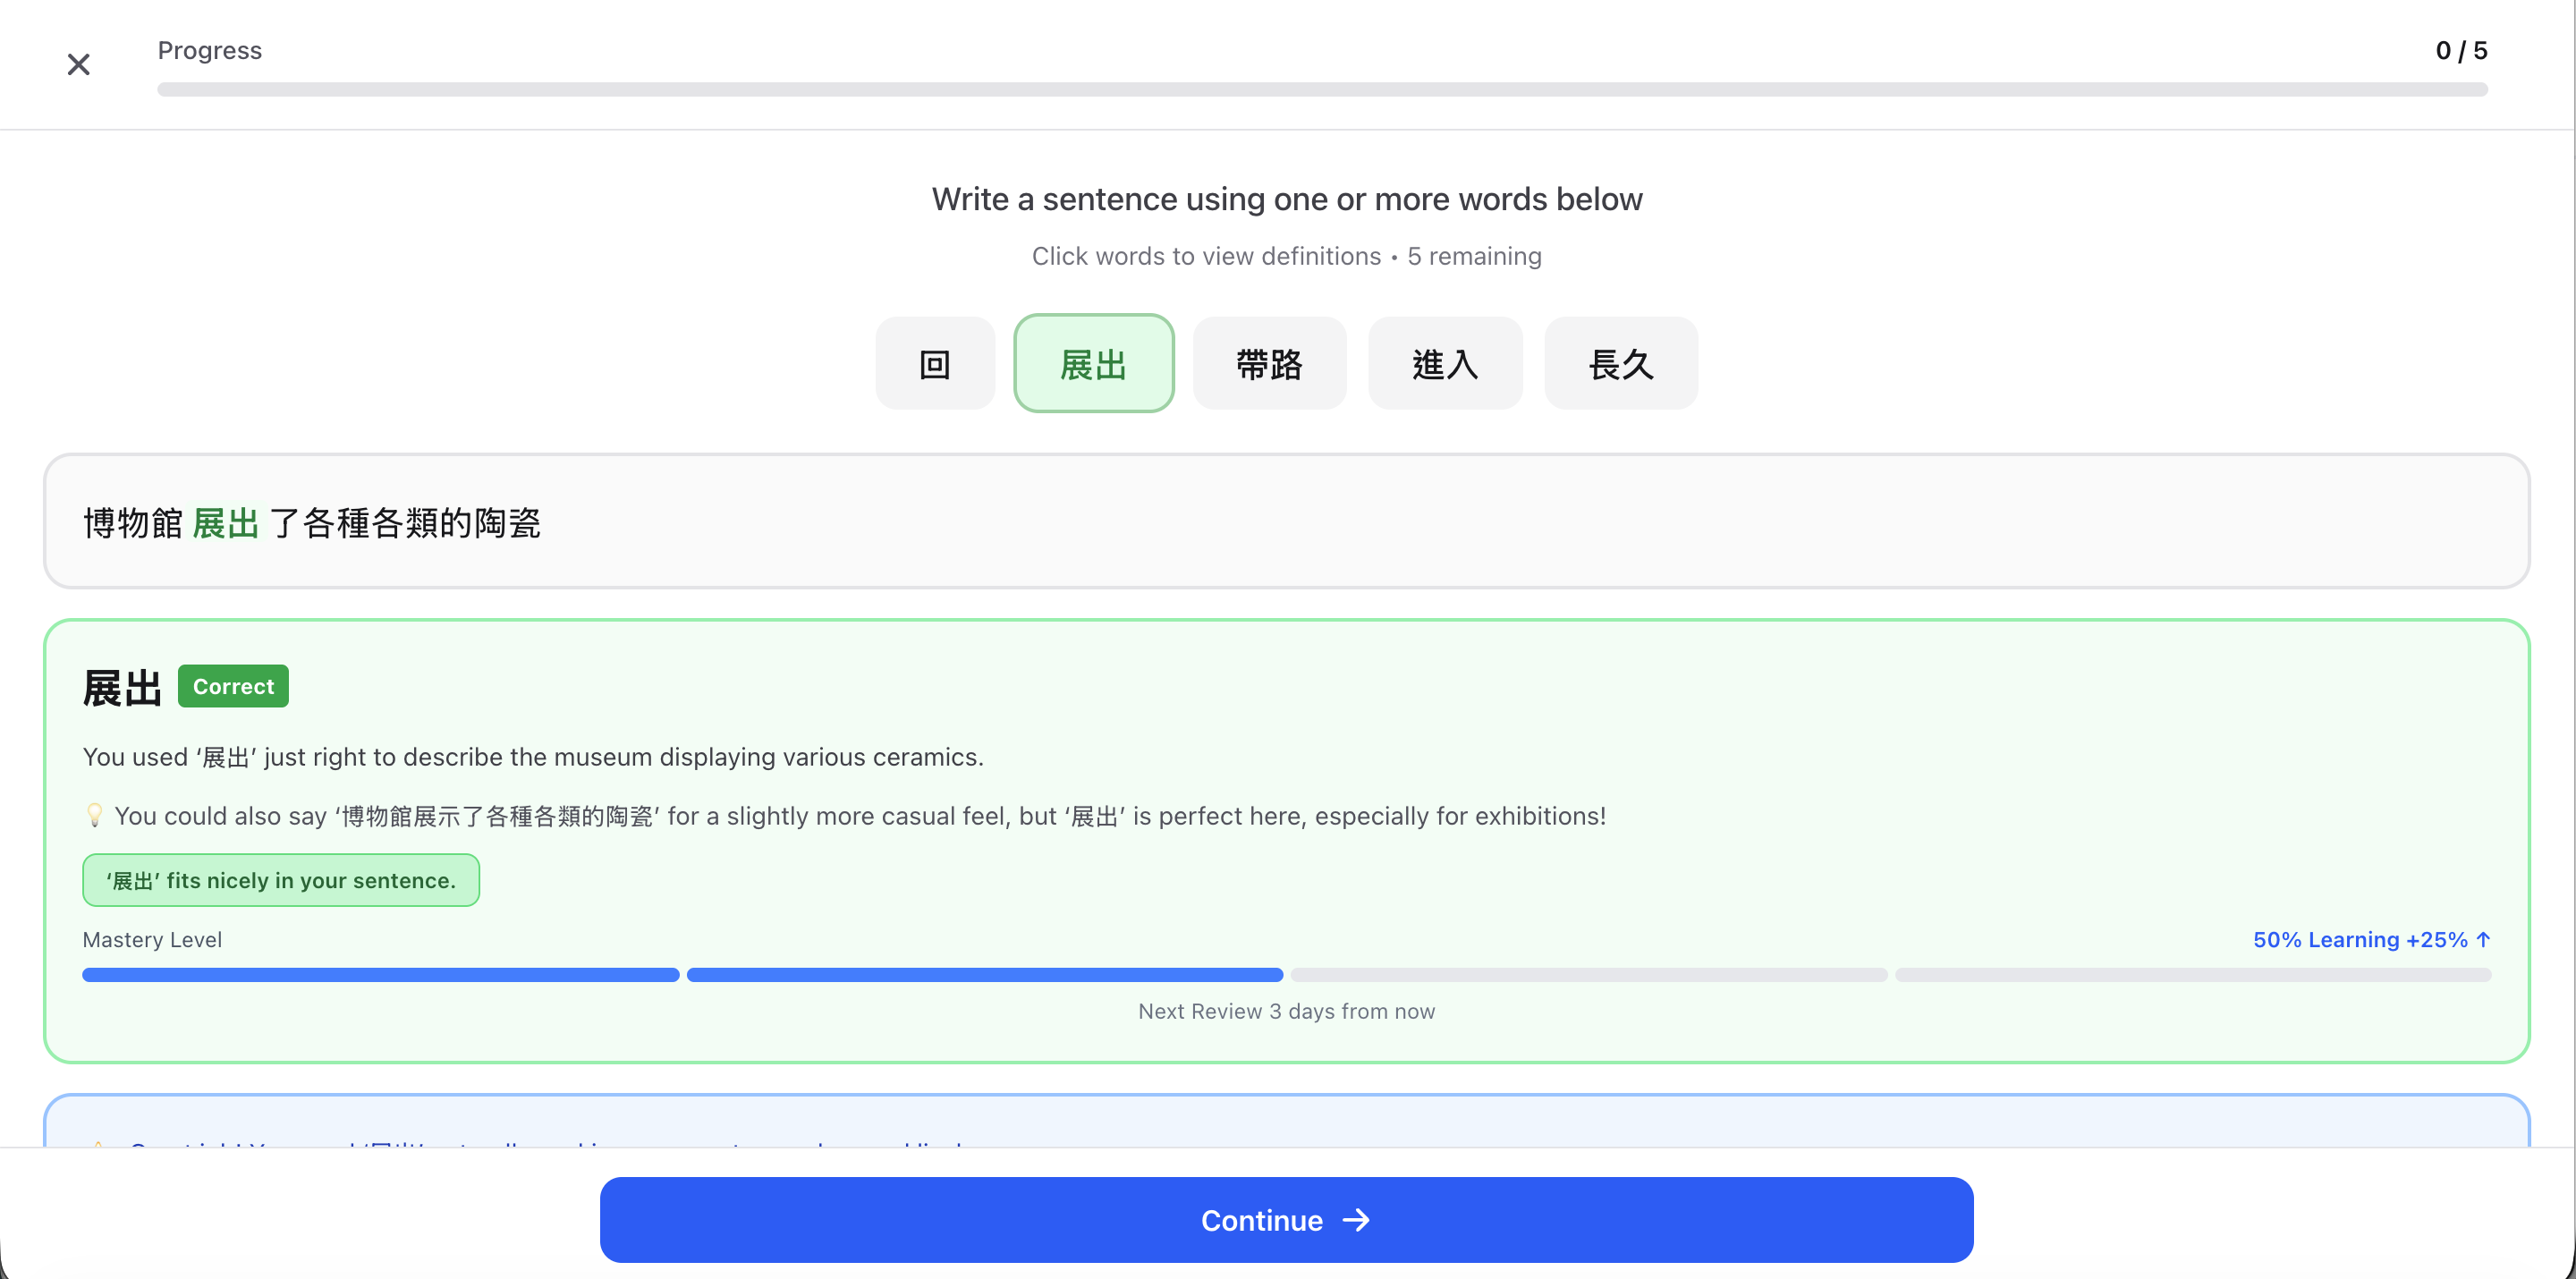Click the 0 / 5 progress counter
2576x1279 pixels.
point(2460,50)
